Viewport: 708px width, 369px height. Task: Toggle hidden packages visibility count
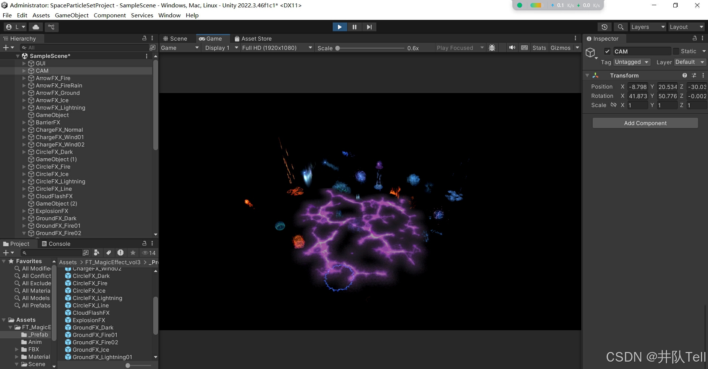(x=149, y=253)
